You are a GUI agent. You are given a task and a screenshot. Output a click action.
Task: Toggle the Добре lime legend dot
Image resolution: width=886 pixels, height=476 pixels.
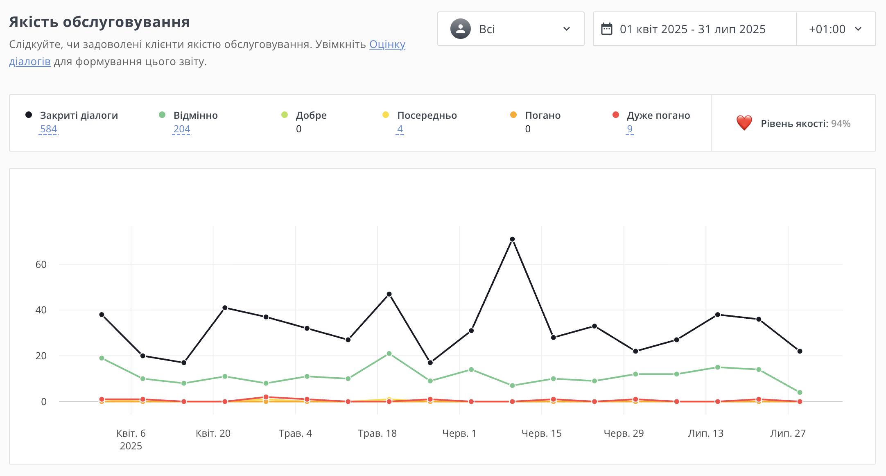coord(285,115)
